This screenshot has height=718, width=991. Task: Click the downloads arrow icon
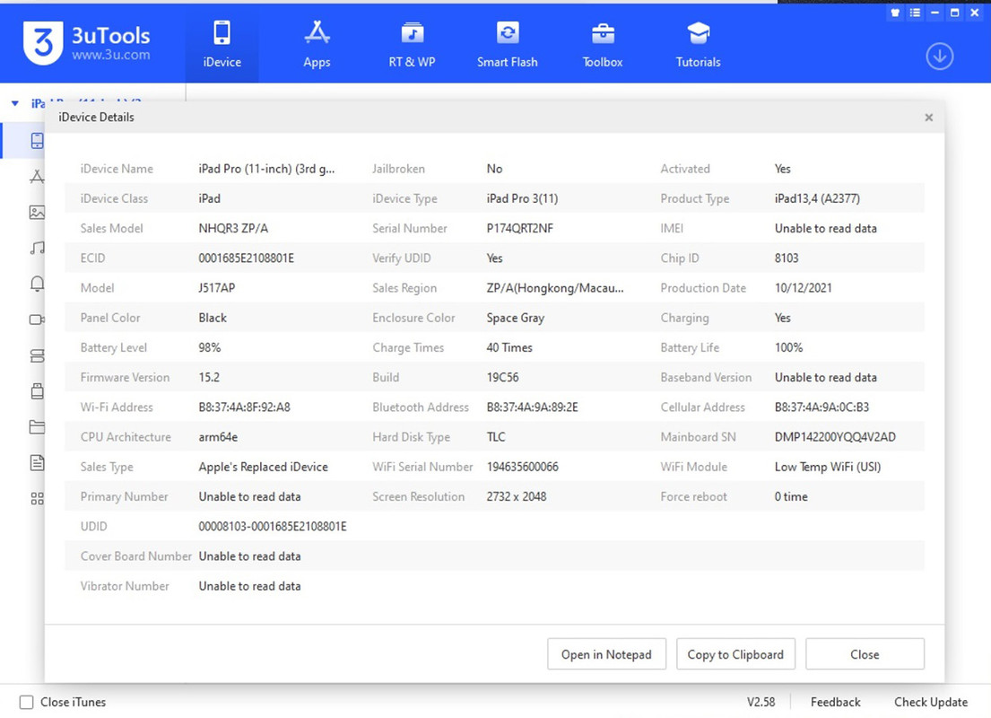(940, 57)
